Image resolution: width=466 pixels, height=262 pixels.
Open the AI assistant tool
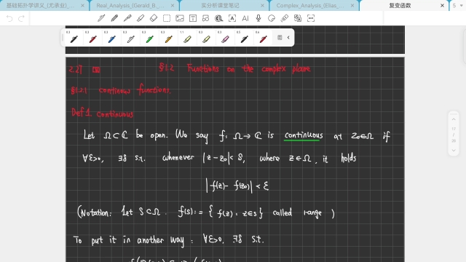point(245,18)
